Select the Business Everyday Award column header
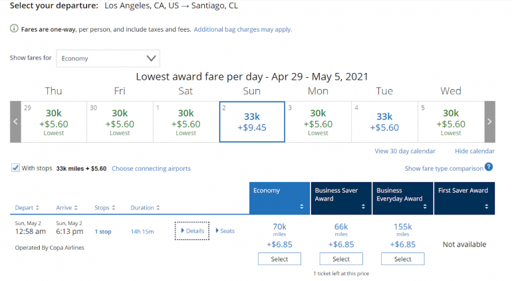 point(402,199)
